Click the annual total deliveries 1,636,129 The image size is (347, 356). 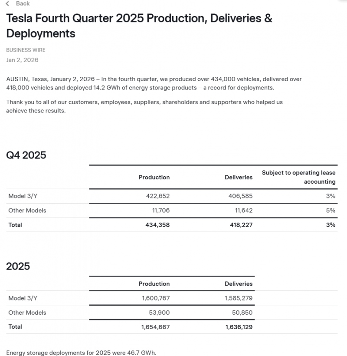pos(239,326)
